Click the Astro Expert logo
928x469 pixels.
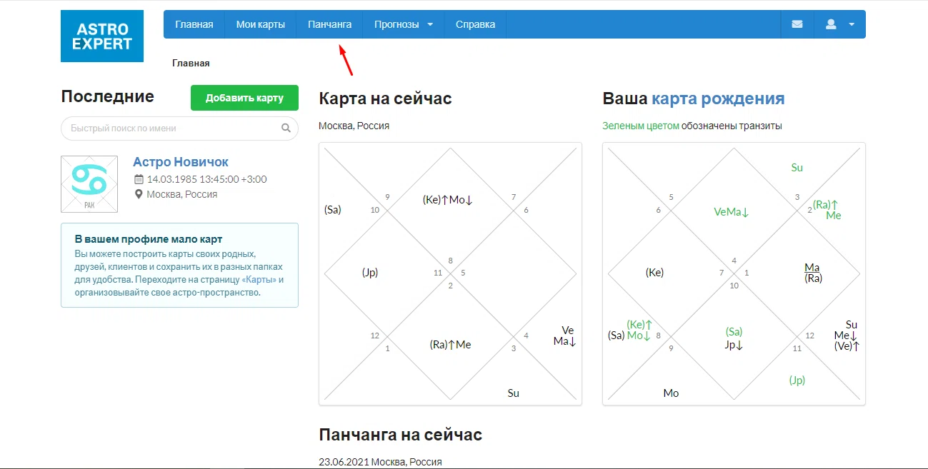coord(102,36)
